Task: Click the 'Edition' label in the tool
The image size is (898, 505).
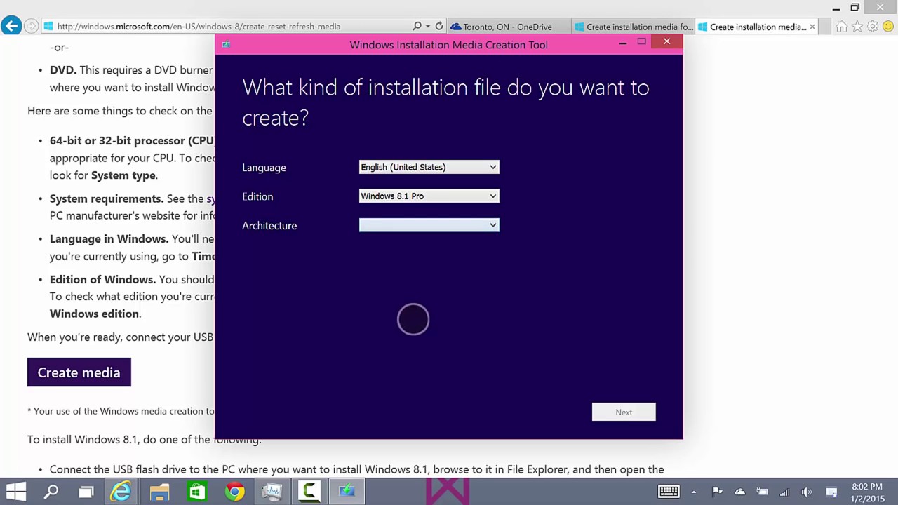Action: (x=257, y=196)
